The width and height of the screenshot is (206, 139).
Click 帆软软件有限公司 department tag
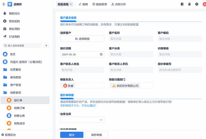[125, 86]
